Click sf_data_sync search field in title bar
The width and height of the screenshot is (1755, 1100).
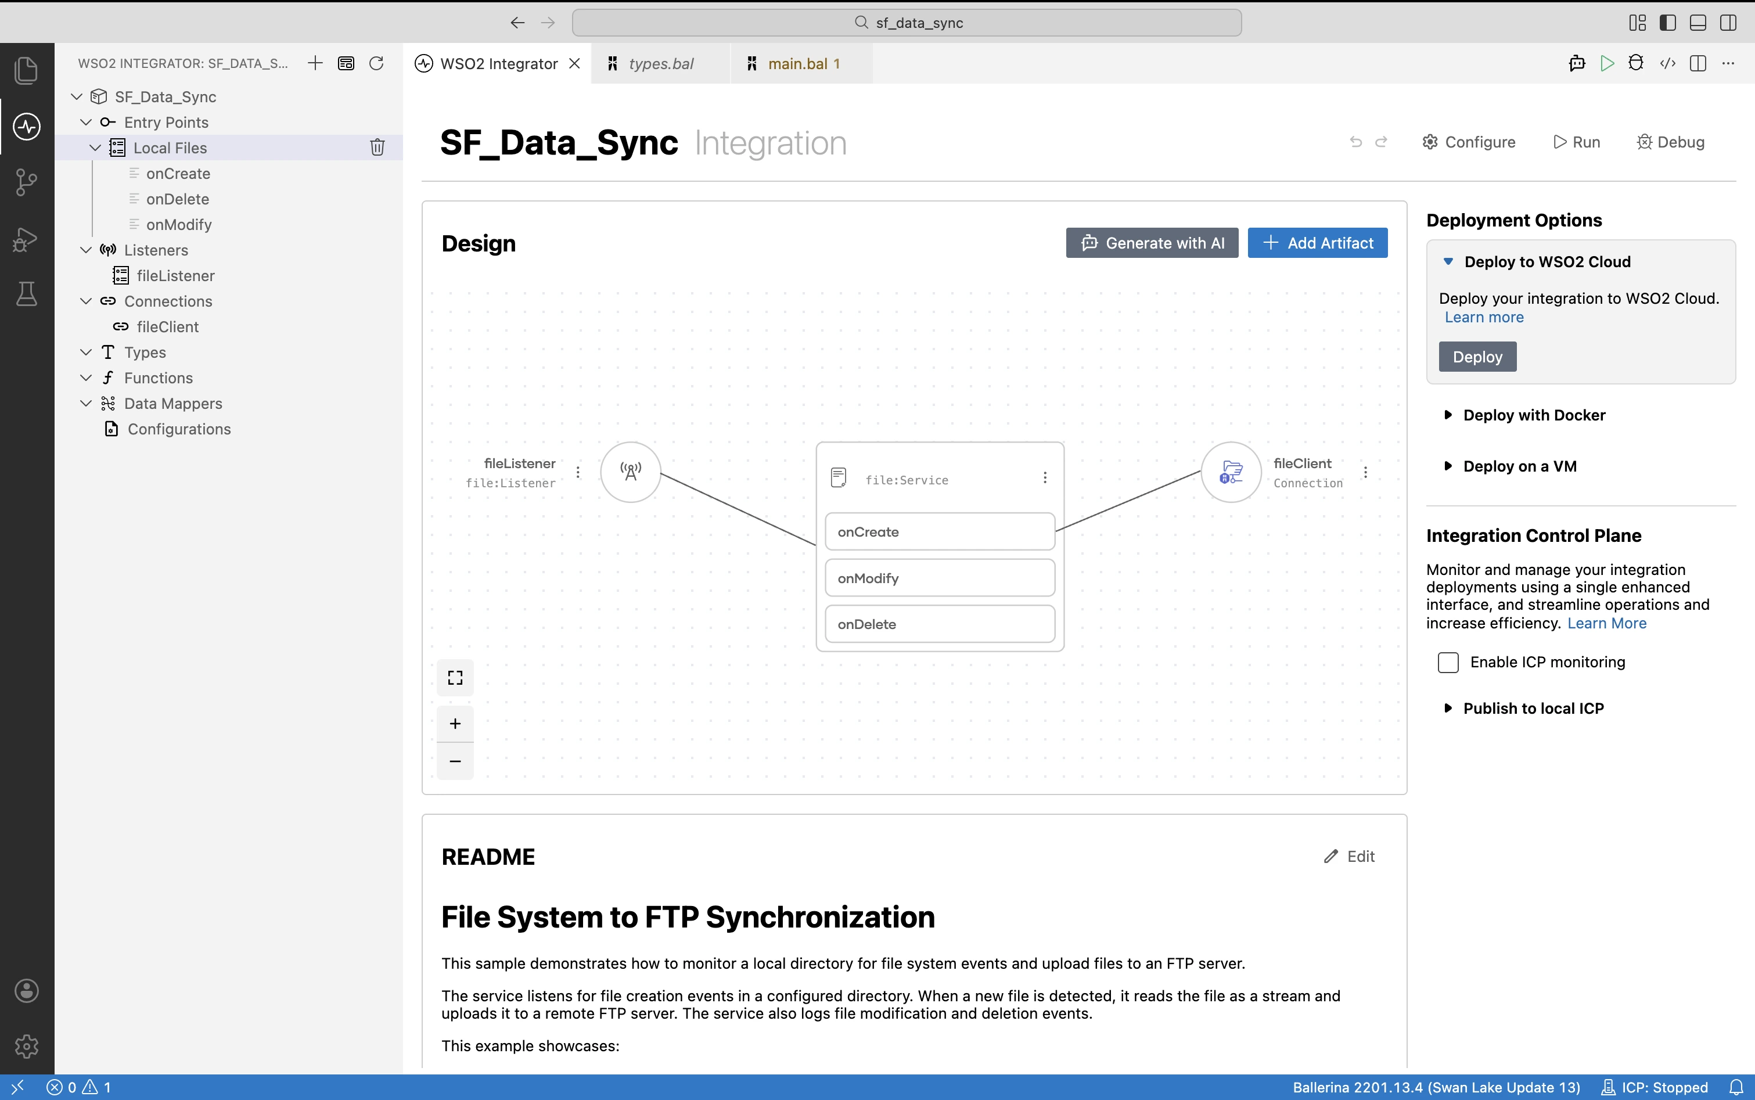(906, 23)
